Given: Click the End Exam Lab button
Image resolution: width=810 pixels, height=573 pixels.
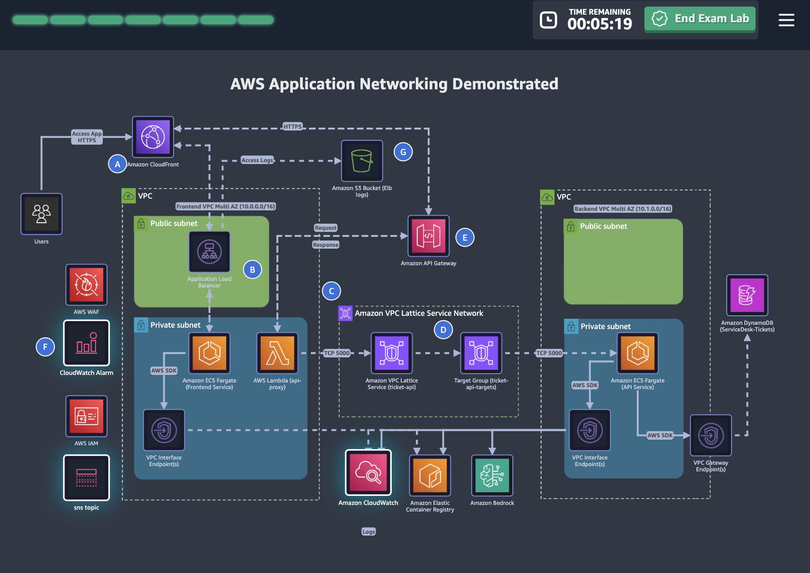Looking at the screenshot, I should tap(700, 19).
